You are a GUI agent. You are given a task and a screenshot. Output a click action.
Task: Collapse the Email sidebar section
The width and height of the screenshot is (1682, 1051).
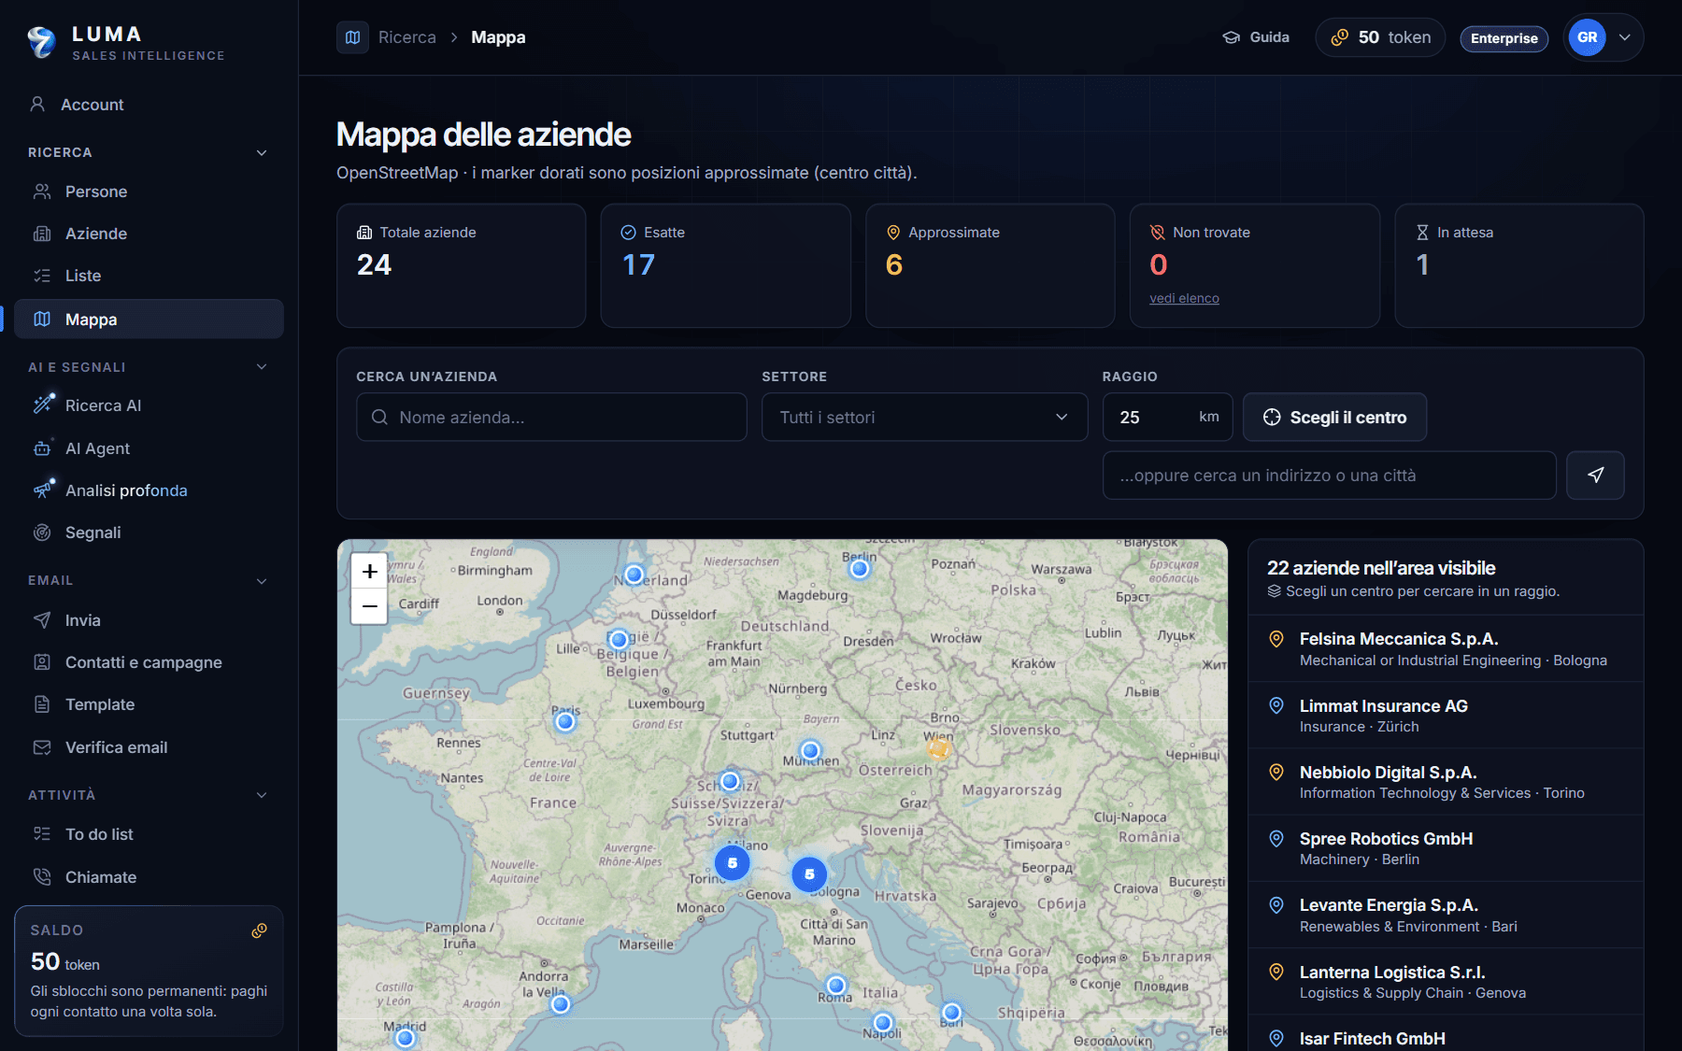262,580
